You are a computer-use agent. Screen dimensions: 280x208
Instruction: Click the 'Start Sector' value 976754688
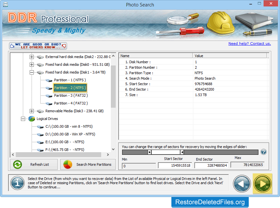(x=203, y=84)
